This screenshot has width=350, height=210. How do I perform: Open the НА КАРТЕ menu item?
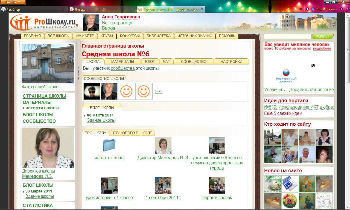point(85,36)
